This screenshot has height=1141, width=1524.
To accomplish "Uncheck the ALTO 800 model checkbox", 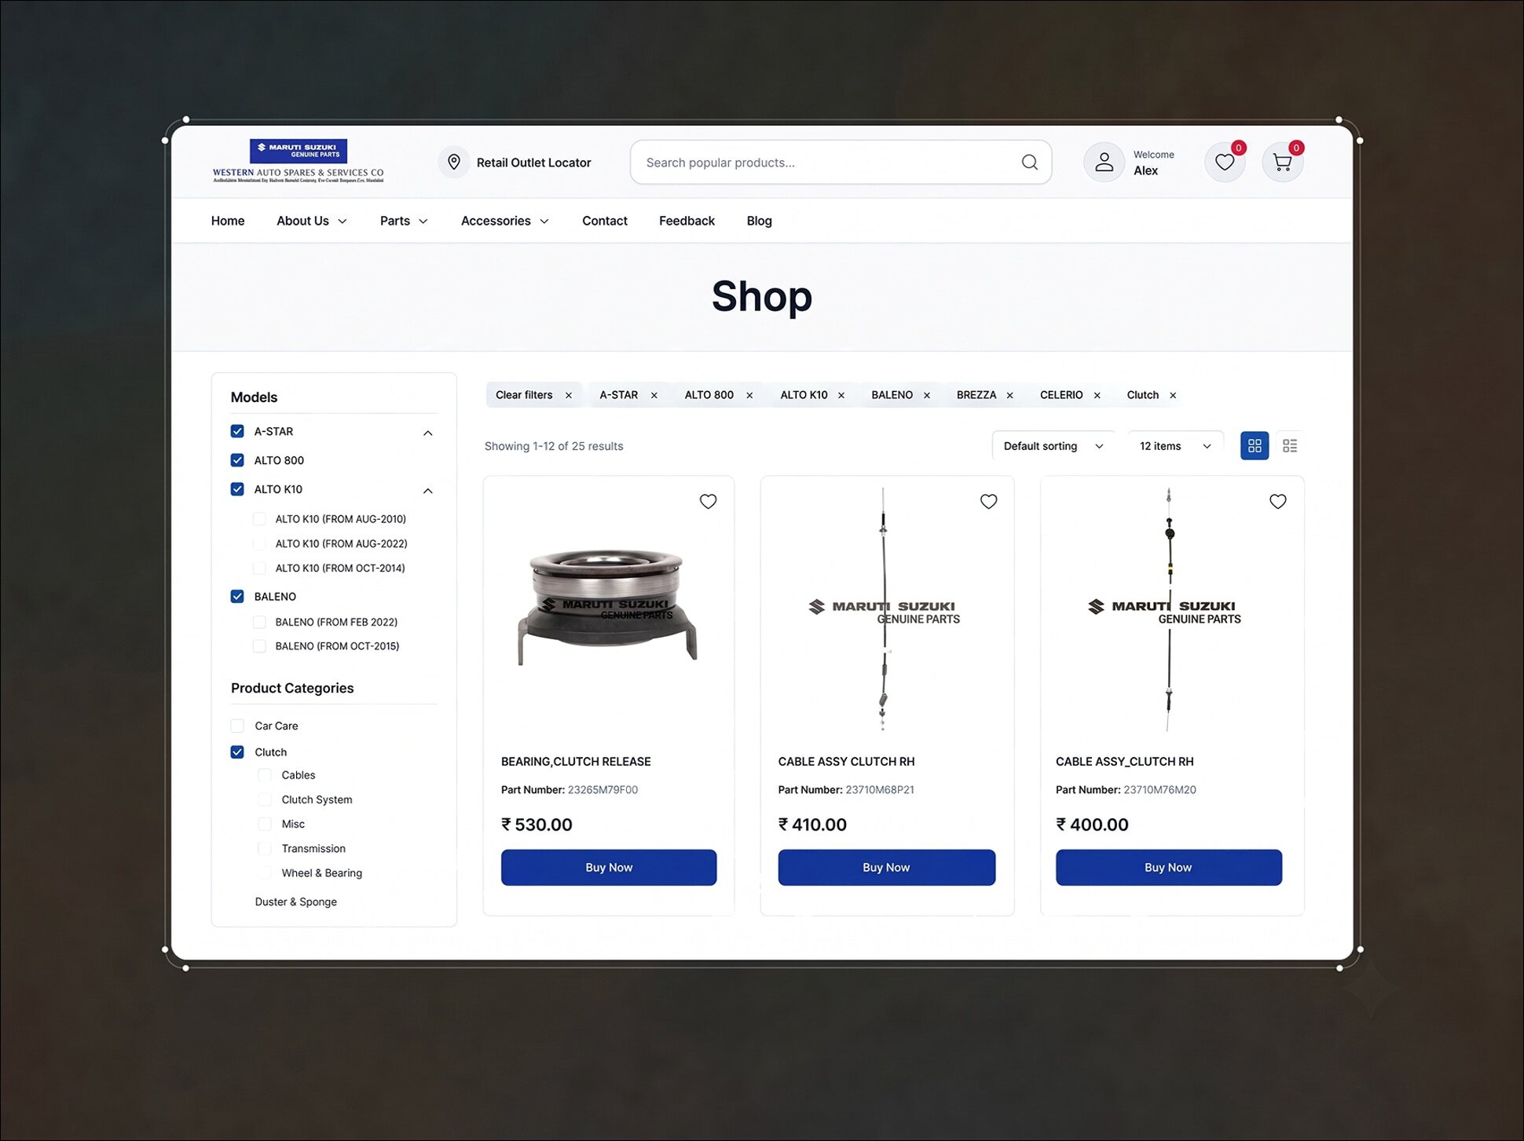I will pos(237,460).
